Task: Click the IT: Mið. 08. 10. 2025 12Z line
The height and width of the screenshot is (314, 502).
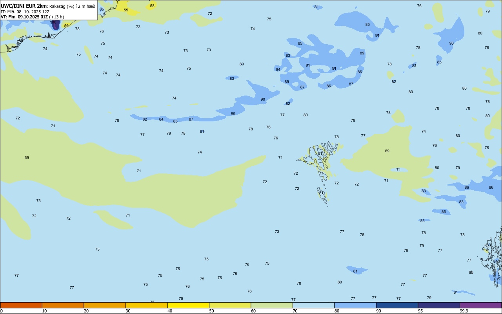Action: pos(25,11)
